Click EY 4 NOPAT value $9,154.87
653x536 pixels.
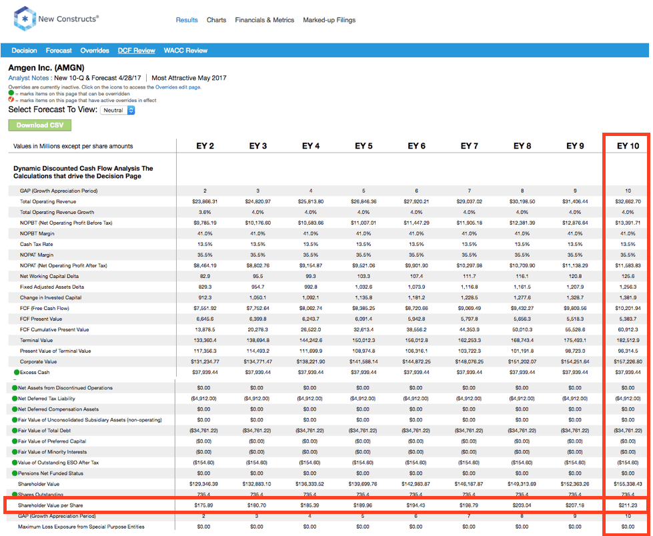tap(310, 265)
